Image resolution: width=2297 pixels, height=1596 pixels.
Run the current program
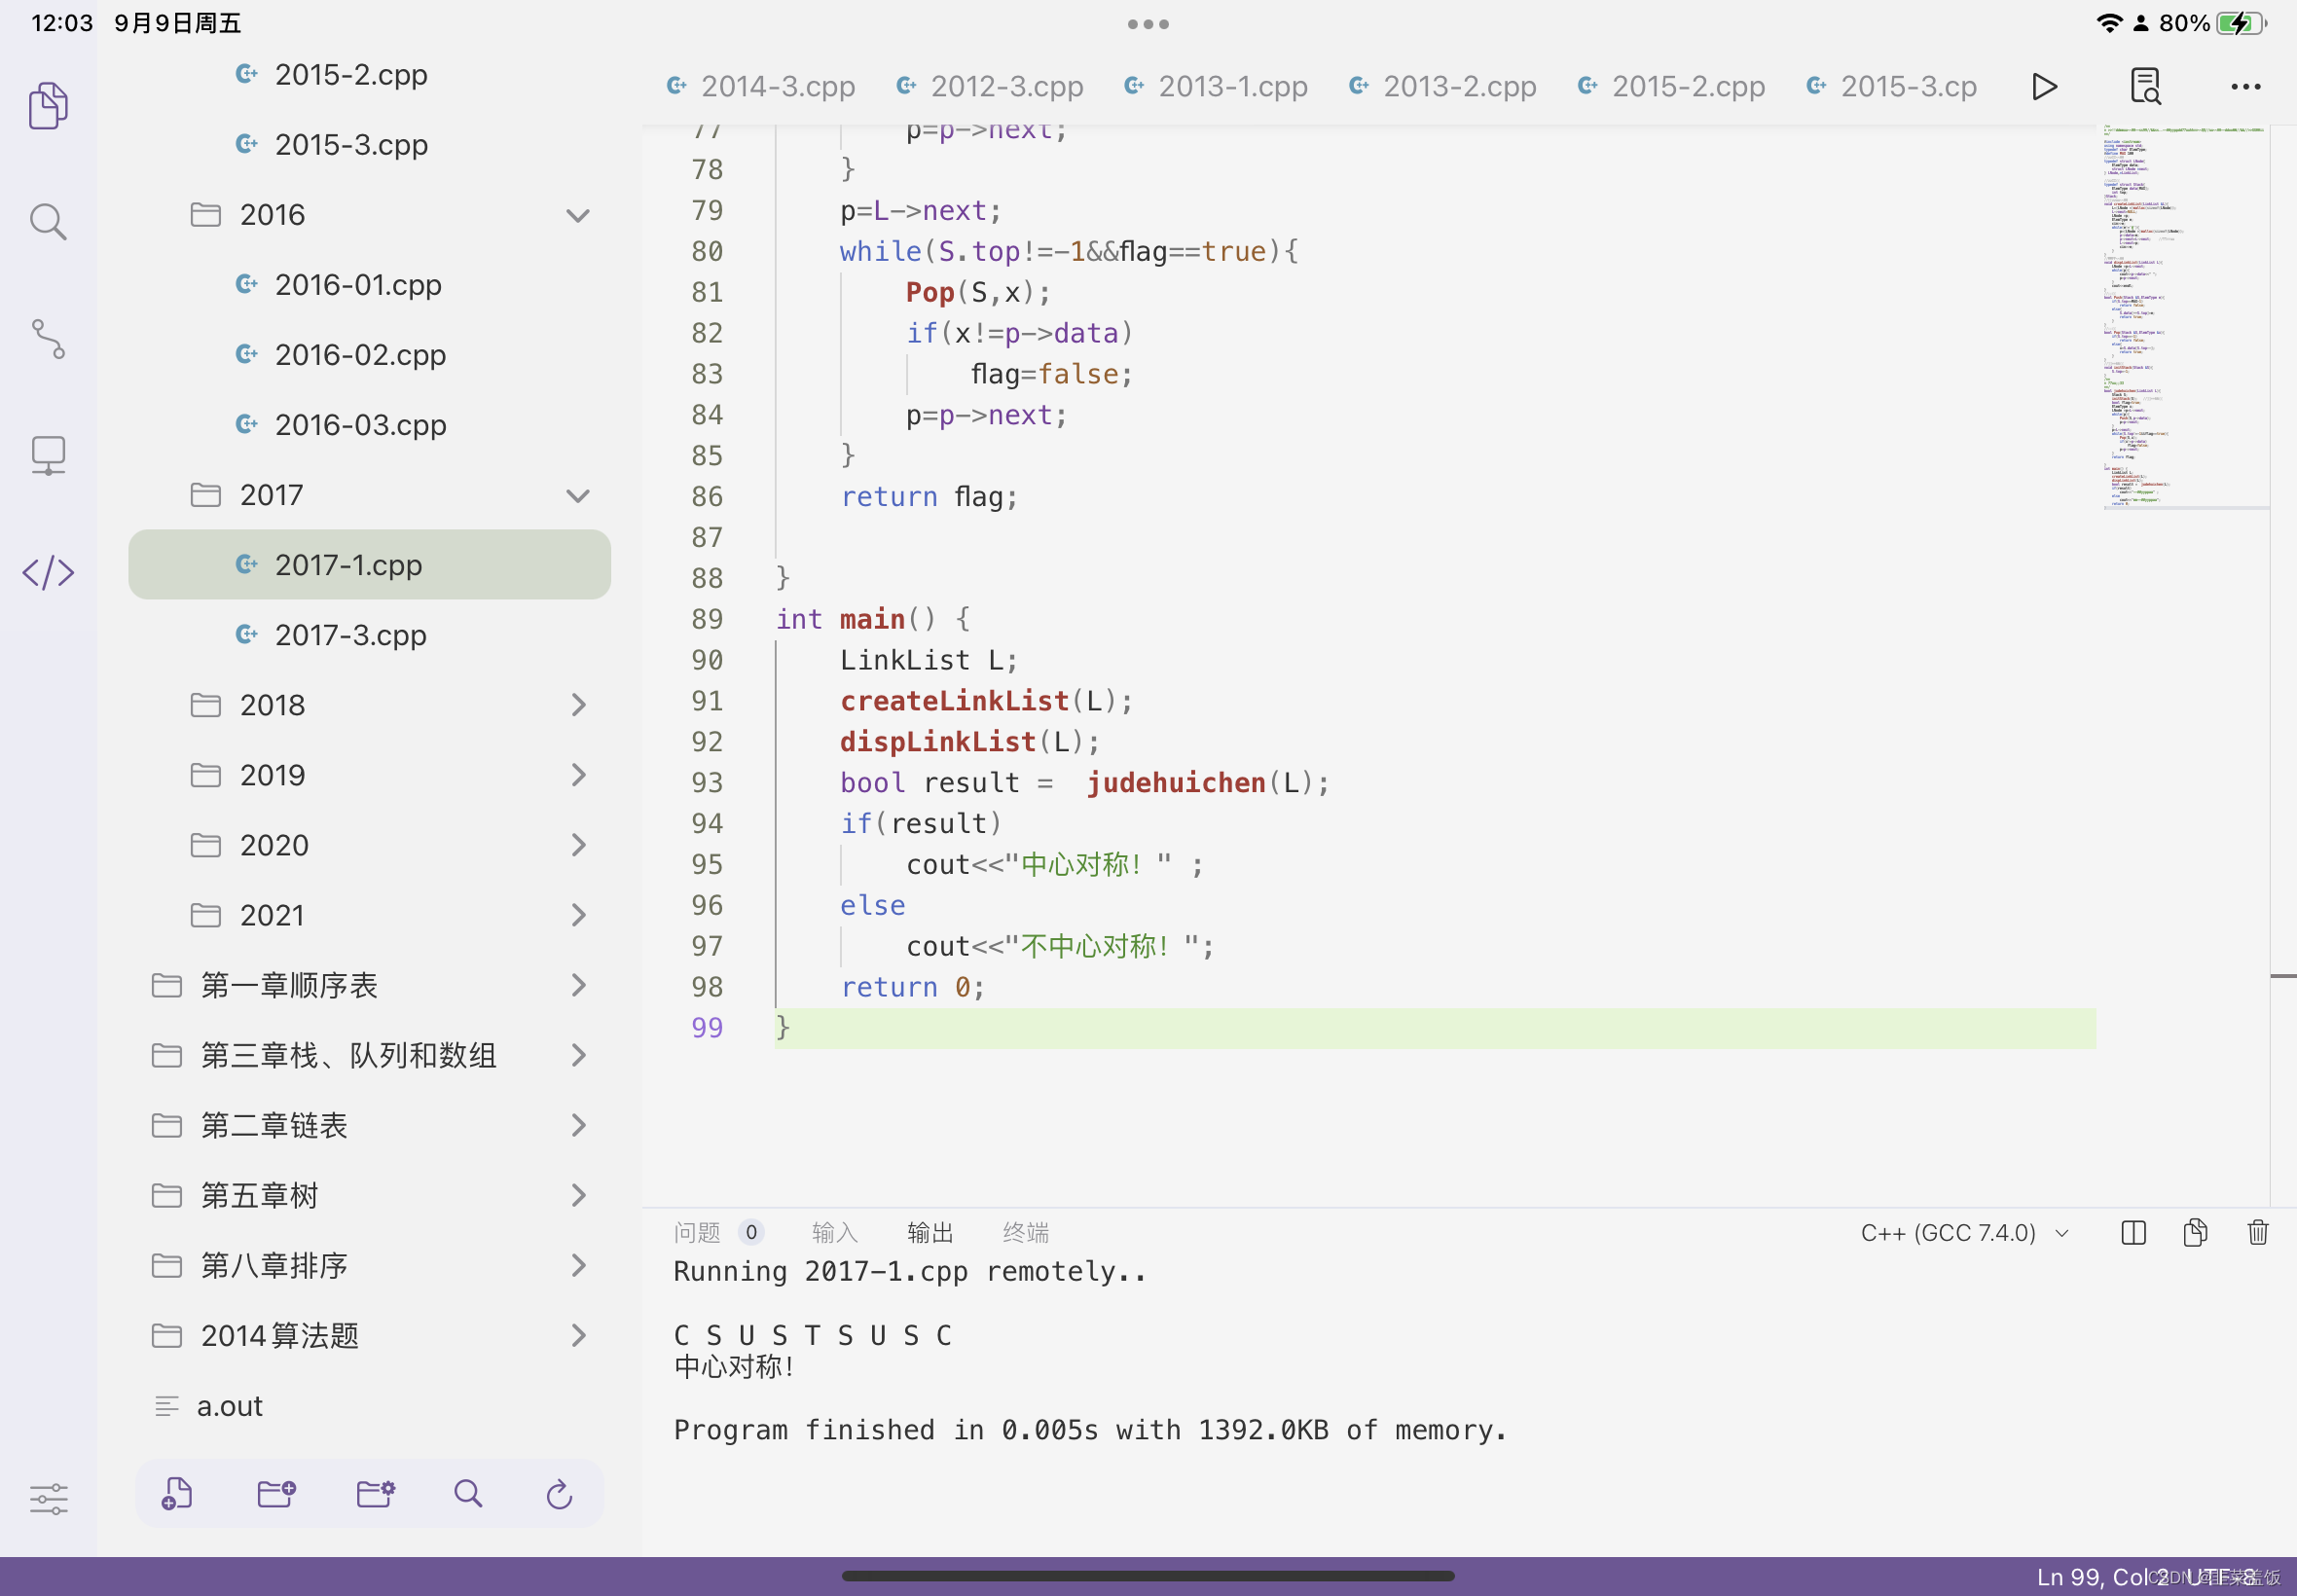click(x=2044, y=87)
